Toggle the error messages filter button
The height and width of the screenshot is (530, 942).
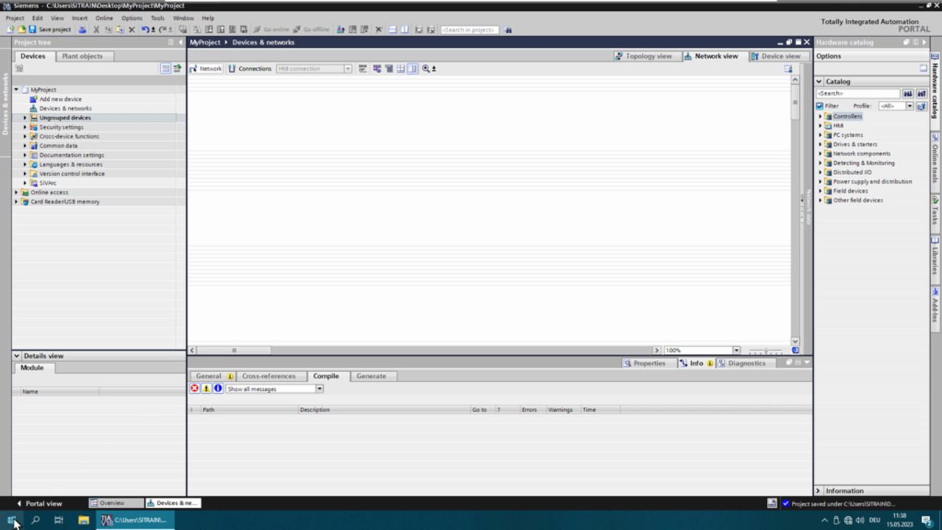[195, 389]
